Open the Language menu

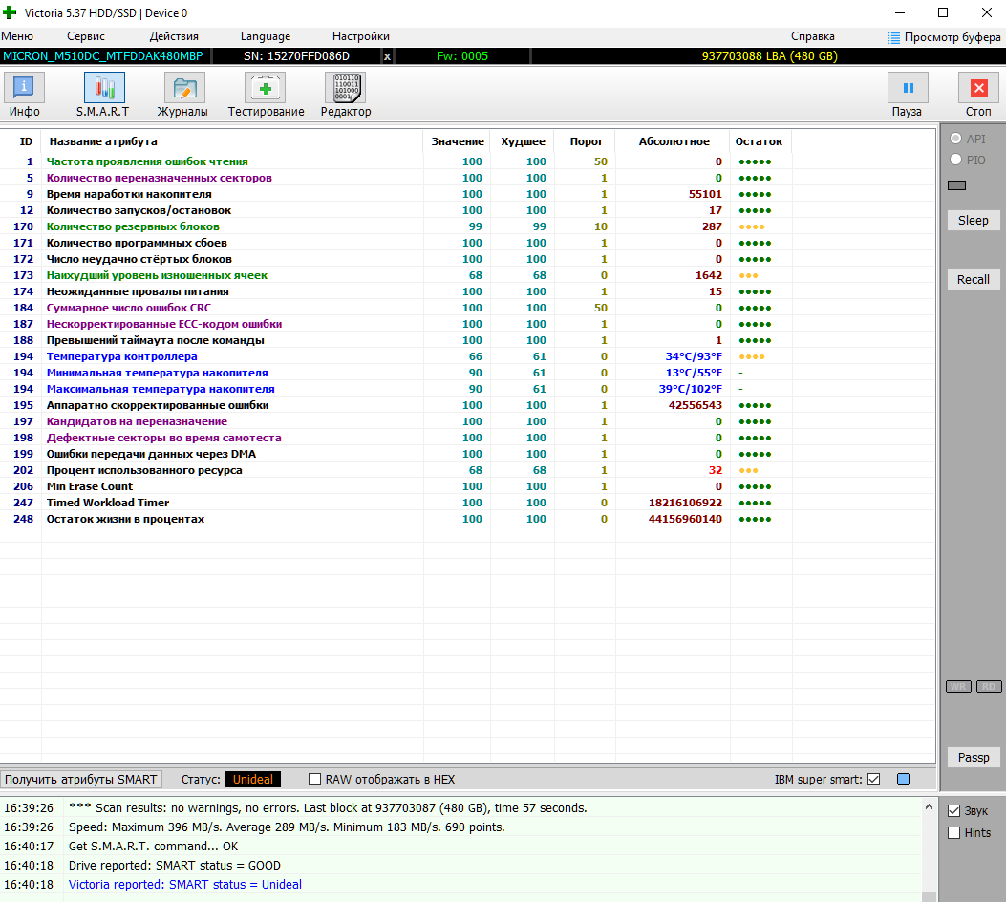pos(266,36)
